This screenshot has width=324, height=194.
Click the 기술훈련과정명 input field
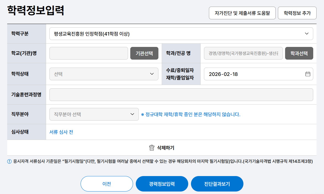tap(181, 95)
